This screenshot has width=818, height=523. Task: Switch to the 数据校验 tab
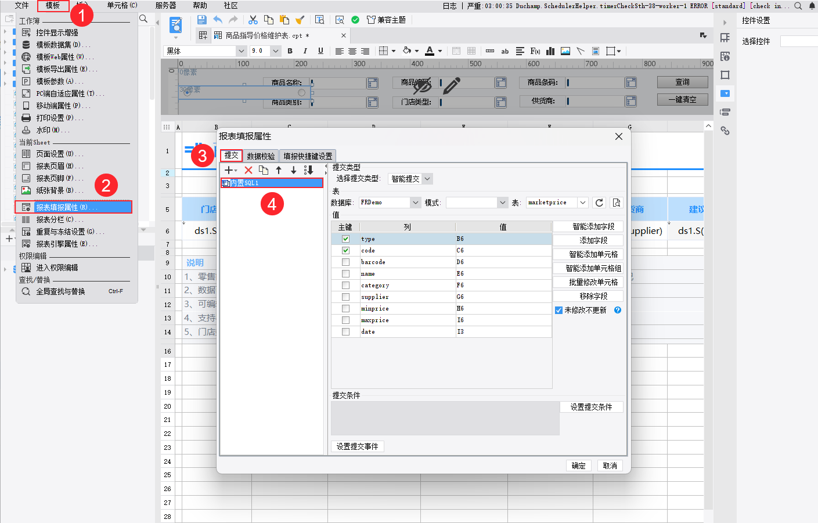[x=261, y=156]
